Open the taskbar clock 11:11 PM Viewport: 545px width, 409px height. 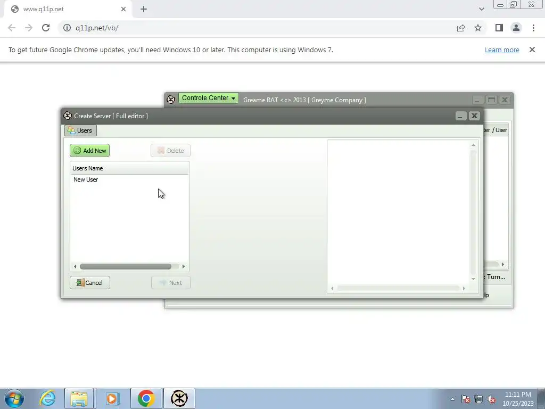point(518,399)
